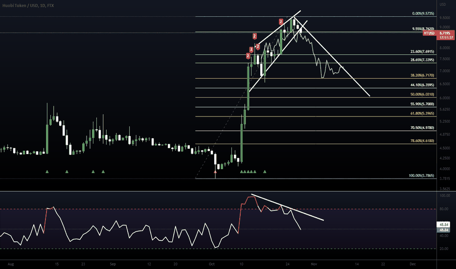The width and height of the screenshot is (456, 269).
Task: Click the Sep label on time axis
Action: (113, 264)
